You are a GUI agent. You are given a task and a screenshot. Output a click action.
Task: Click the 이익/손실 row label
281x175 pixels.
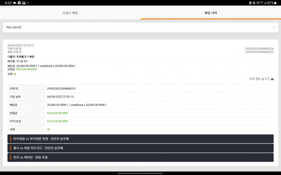click(16, 121)
